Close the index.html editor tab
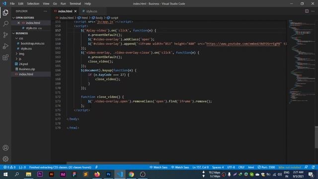Screen dimensions: 318x179 (76, 11)
